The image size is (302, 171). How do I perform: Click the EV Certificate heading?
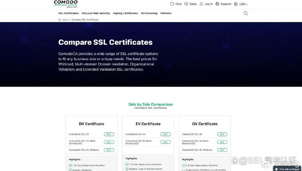click(148, 124)
